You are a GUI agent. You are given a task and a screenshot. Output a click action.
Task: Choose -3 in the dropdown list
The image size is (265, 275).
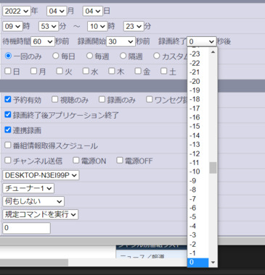point(198,235)
